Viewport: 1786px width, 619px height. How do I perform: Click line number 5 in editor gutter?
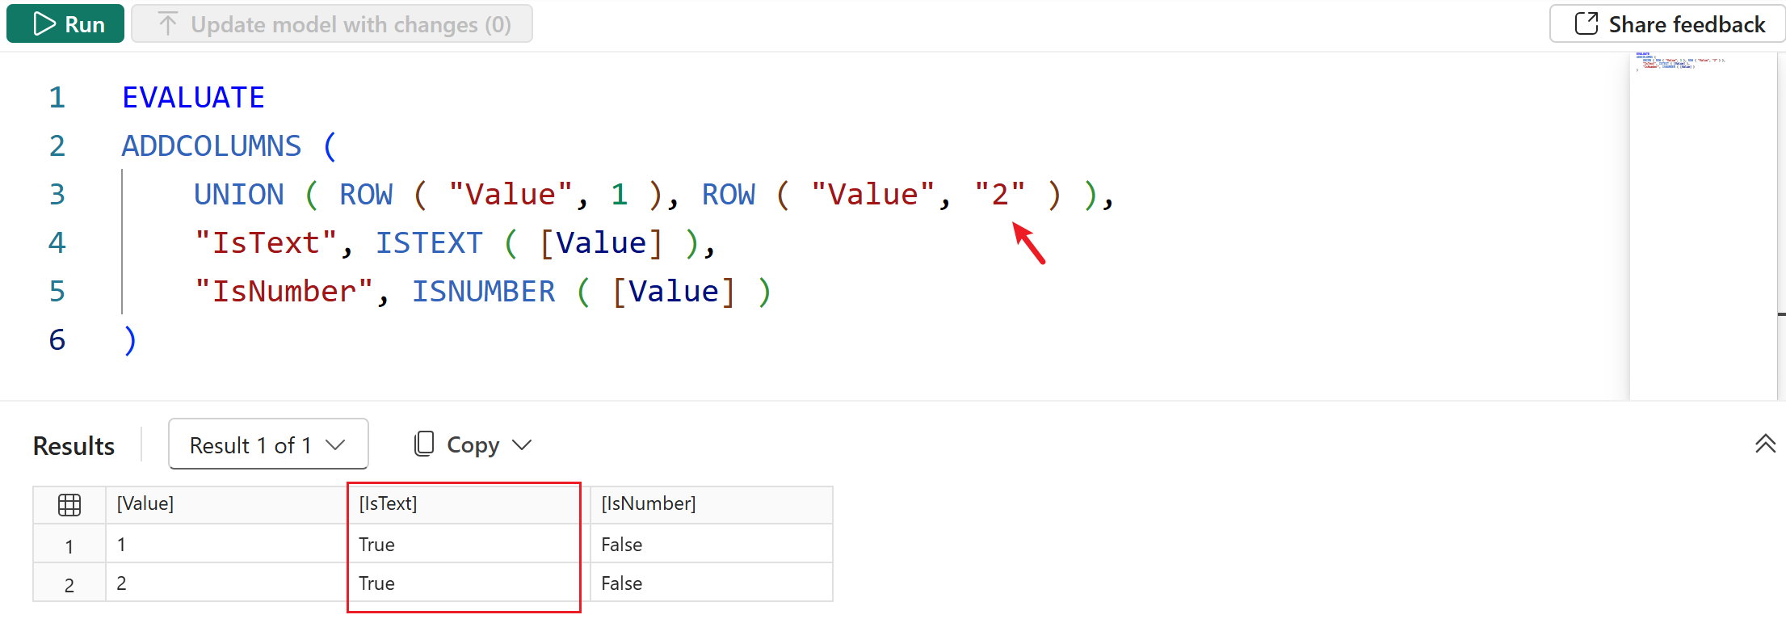57,292
